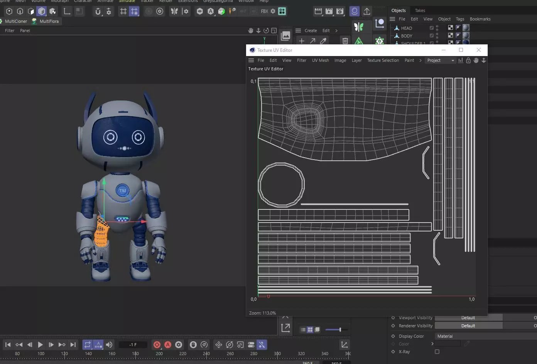Click the current frame field showing -1 F
Screen dimensions: 537x364
point(133,345)
